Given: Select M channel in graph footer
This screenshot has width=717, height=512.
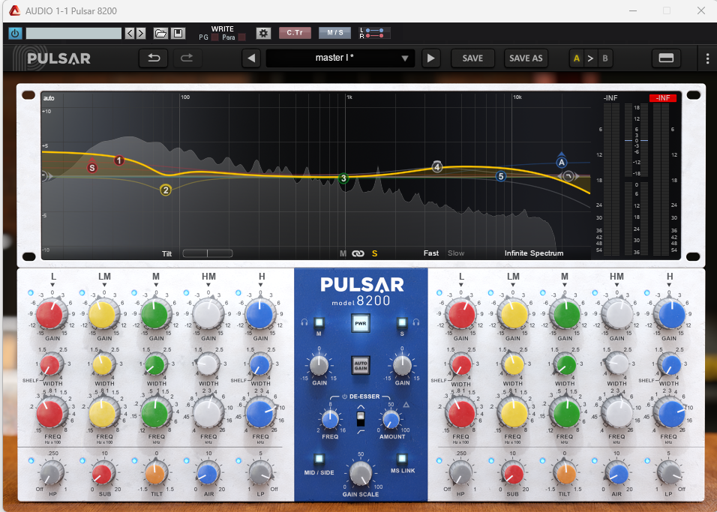Looking at the screenshot, I should coord(343,253).
